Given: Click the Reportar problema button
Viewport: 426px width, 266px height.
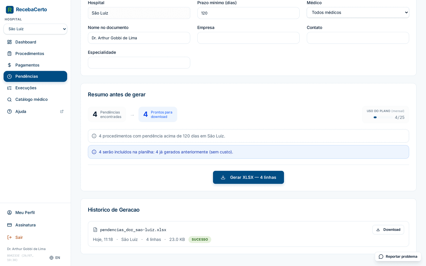Looking at the screenshot, I should point(398,257).
